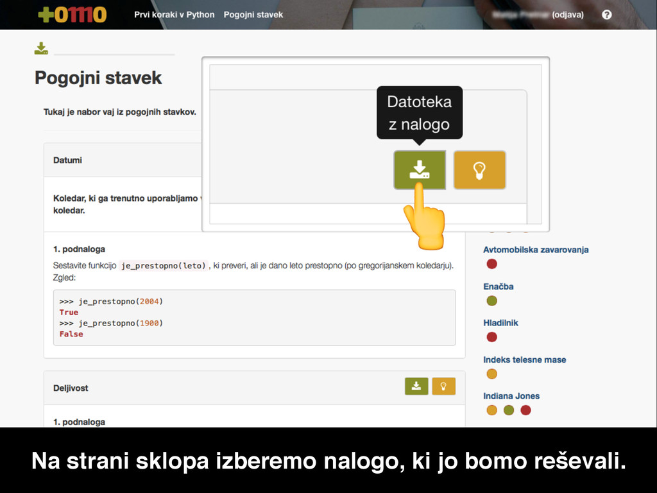Open the Deljivost lightbulb button
This screenshot has height=493, width=657.
[443, 386]
